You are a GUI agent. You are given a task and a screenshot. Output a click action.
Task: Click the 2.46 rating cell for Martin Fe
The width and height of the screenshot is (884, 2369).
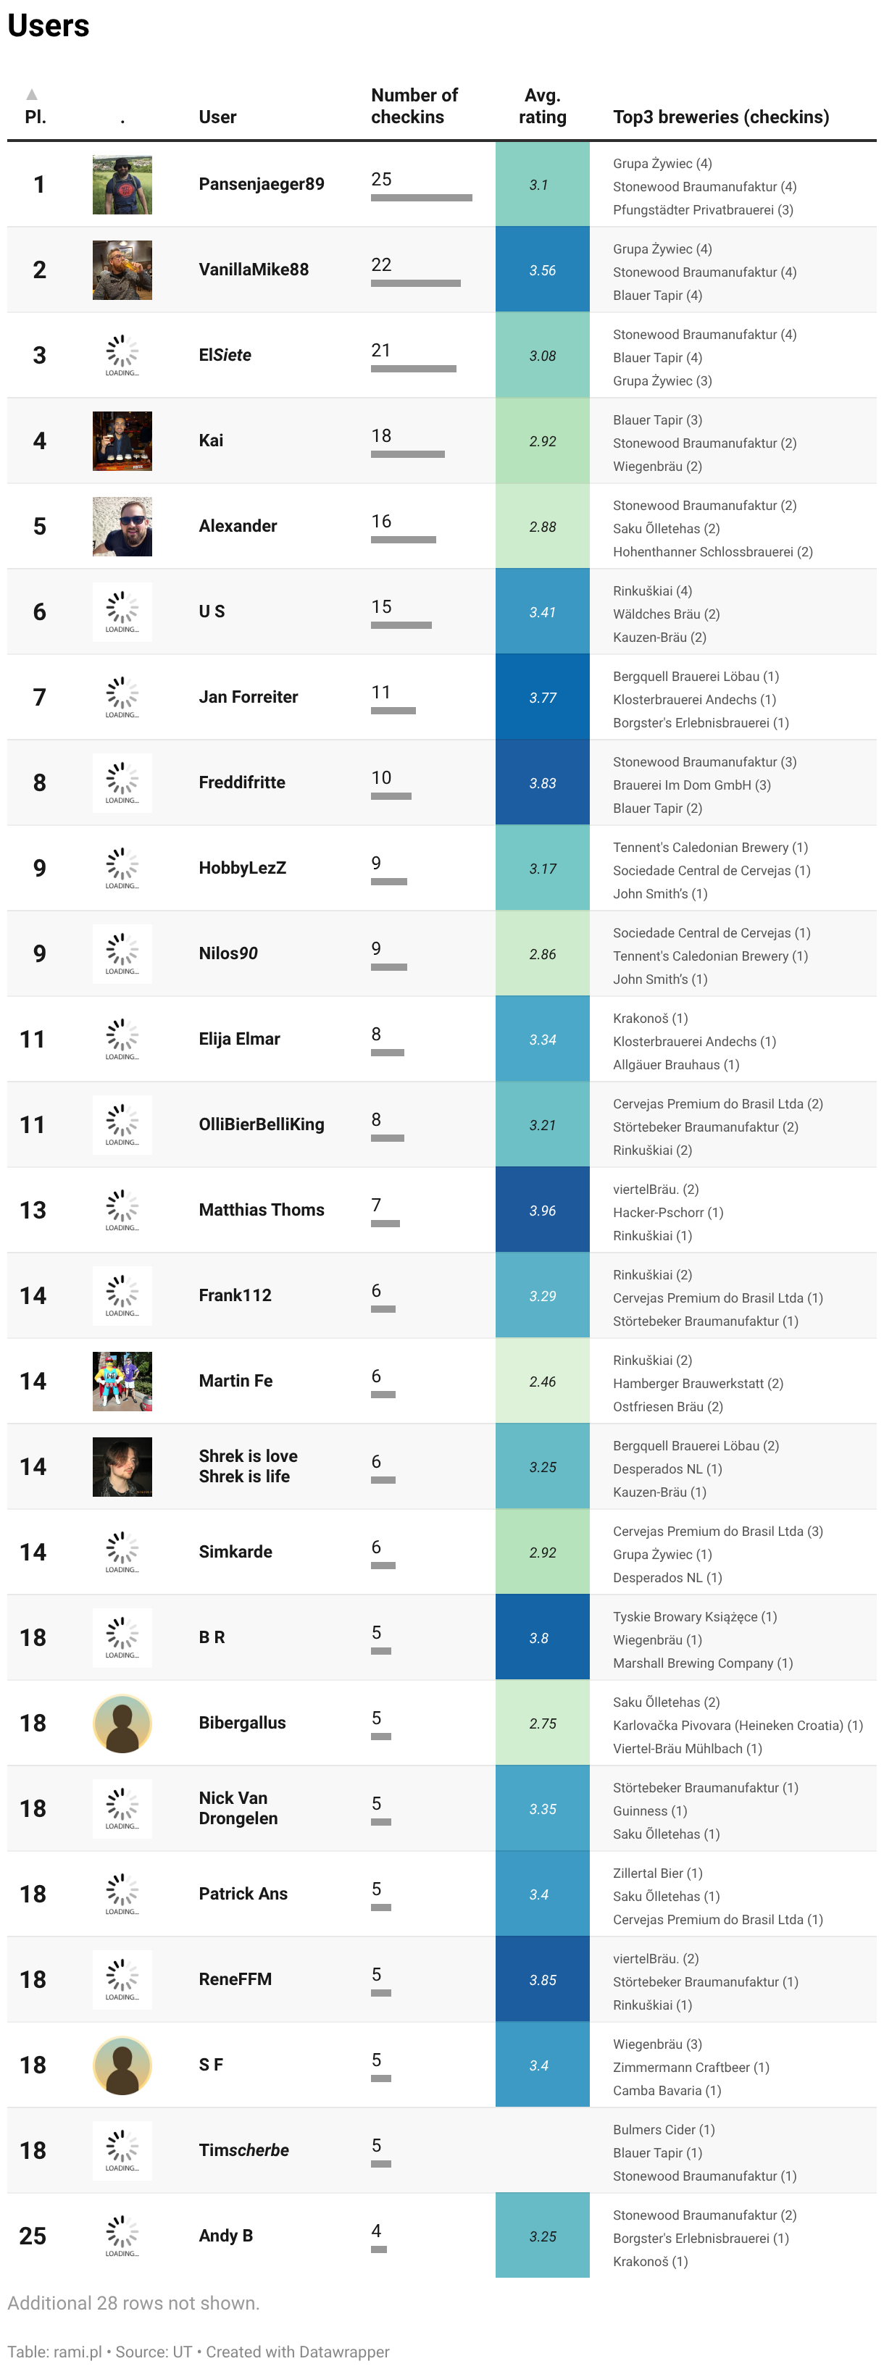pos(543,1382)
